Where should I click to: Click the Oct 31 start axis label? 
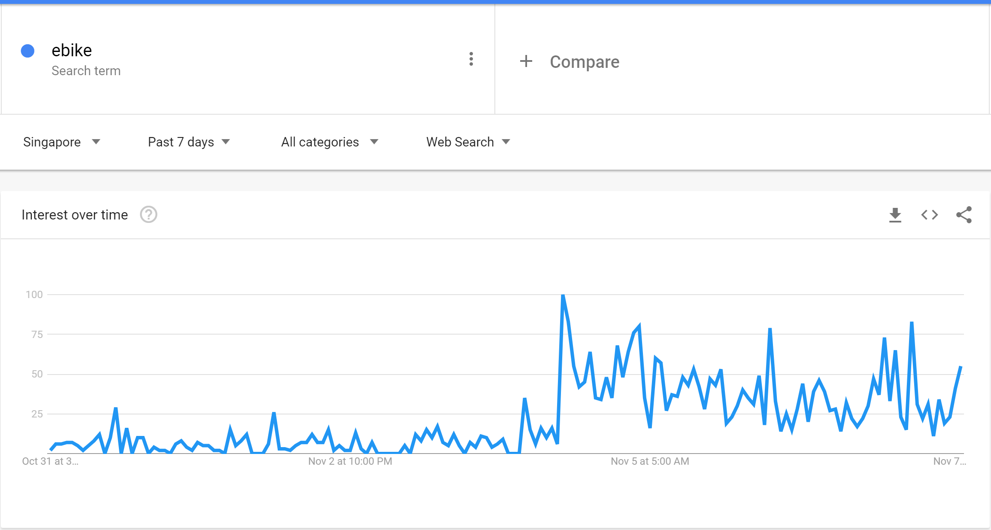click(50, 461)
